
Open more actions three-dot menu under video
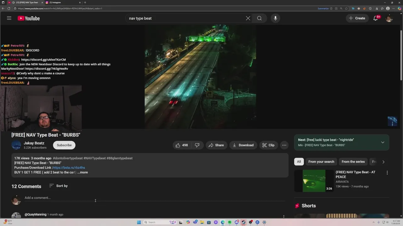point(284,145)
